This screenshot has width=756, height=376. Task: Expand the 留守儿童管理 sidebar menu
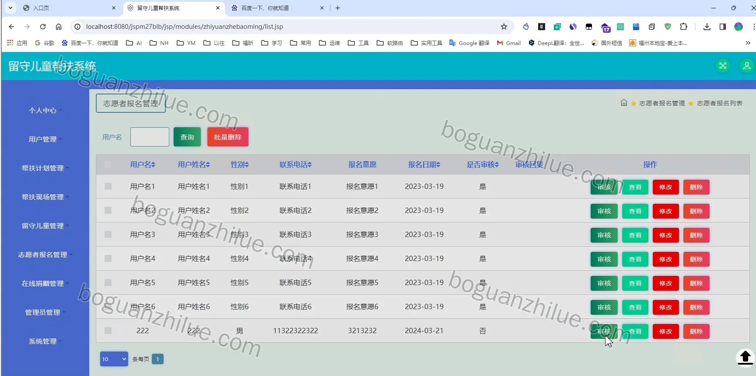[x=45, y=226]
